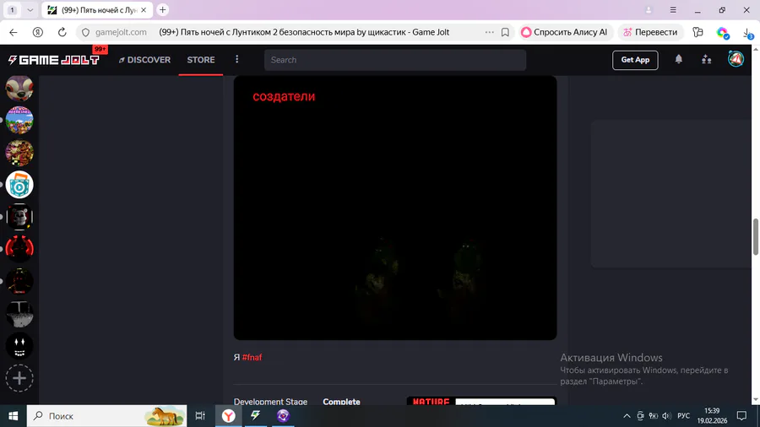The image size is (760, 427).
Task: Open the colorful browser assistant icon
Action: (723, 32)
